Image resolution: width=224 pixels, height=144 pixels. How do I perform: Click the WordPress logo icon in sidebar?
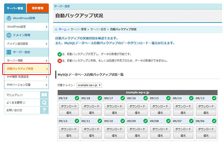pos(9,18)
